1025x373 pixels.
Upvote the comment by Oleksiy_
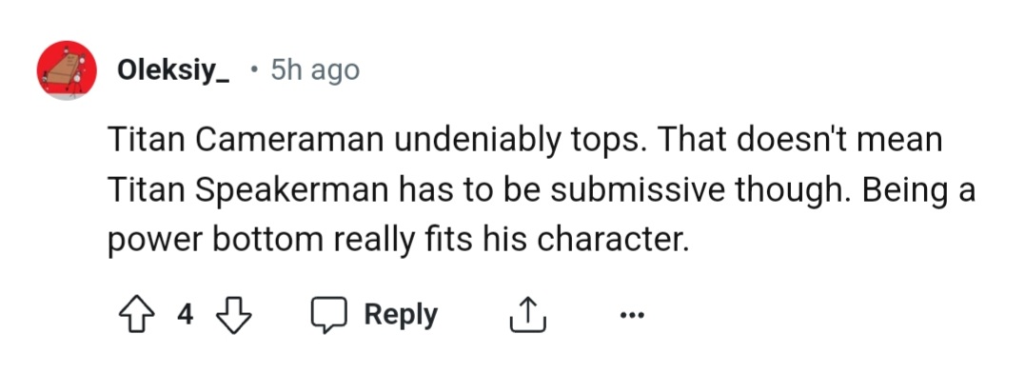coord(135,315)
